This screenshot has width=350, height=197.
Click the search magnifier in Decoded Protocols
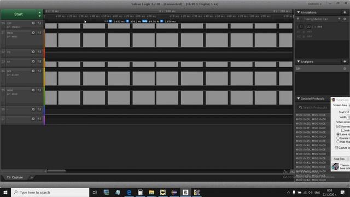pyautogui.click(x=300, y=107)
